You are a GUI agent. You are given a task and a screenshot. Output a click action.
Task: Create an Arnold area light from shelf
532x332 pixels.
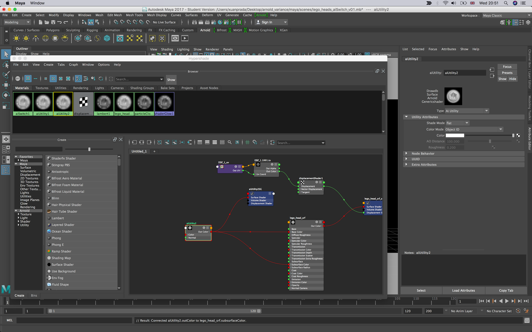click(16, 38)
